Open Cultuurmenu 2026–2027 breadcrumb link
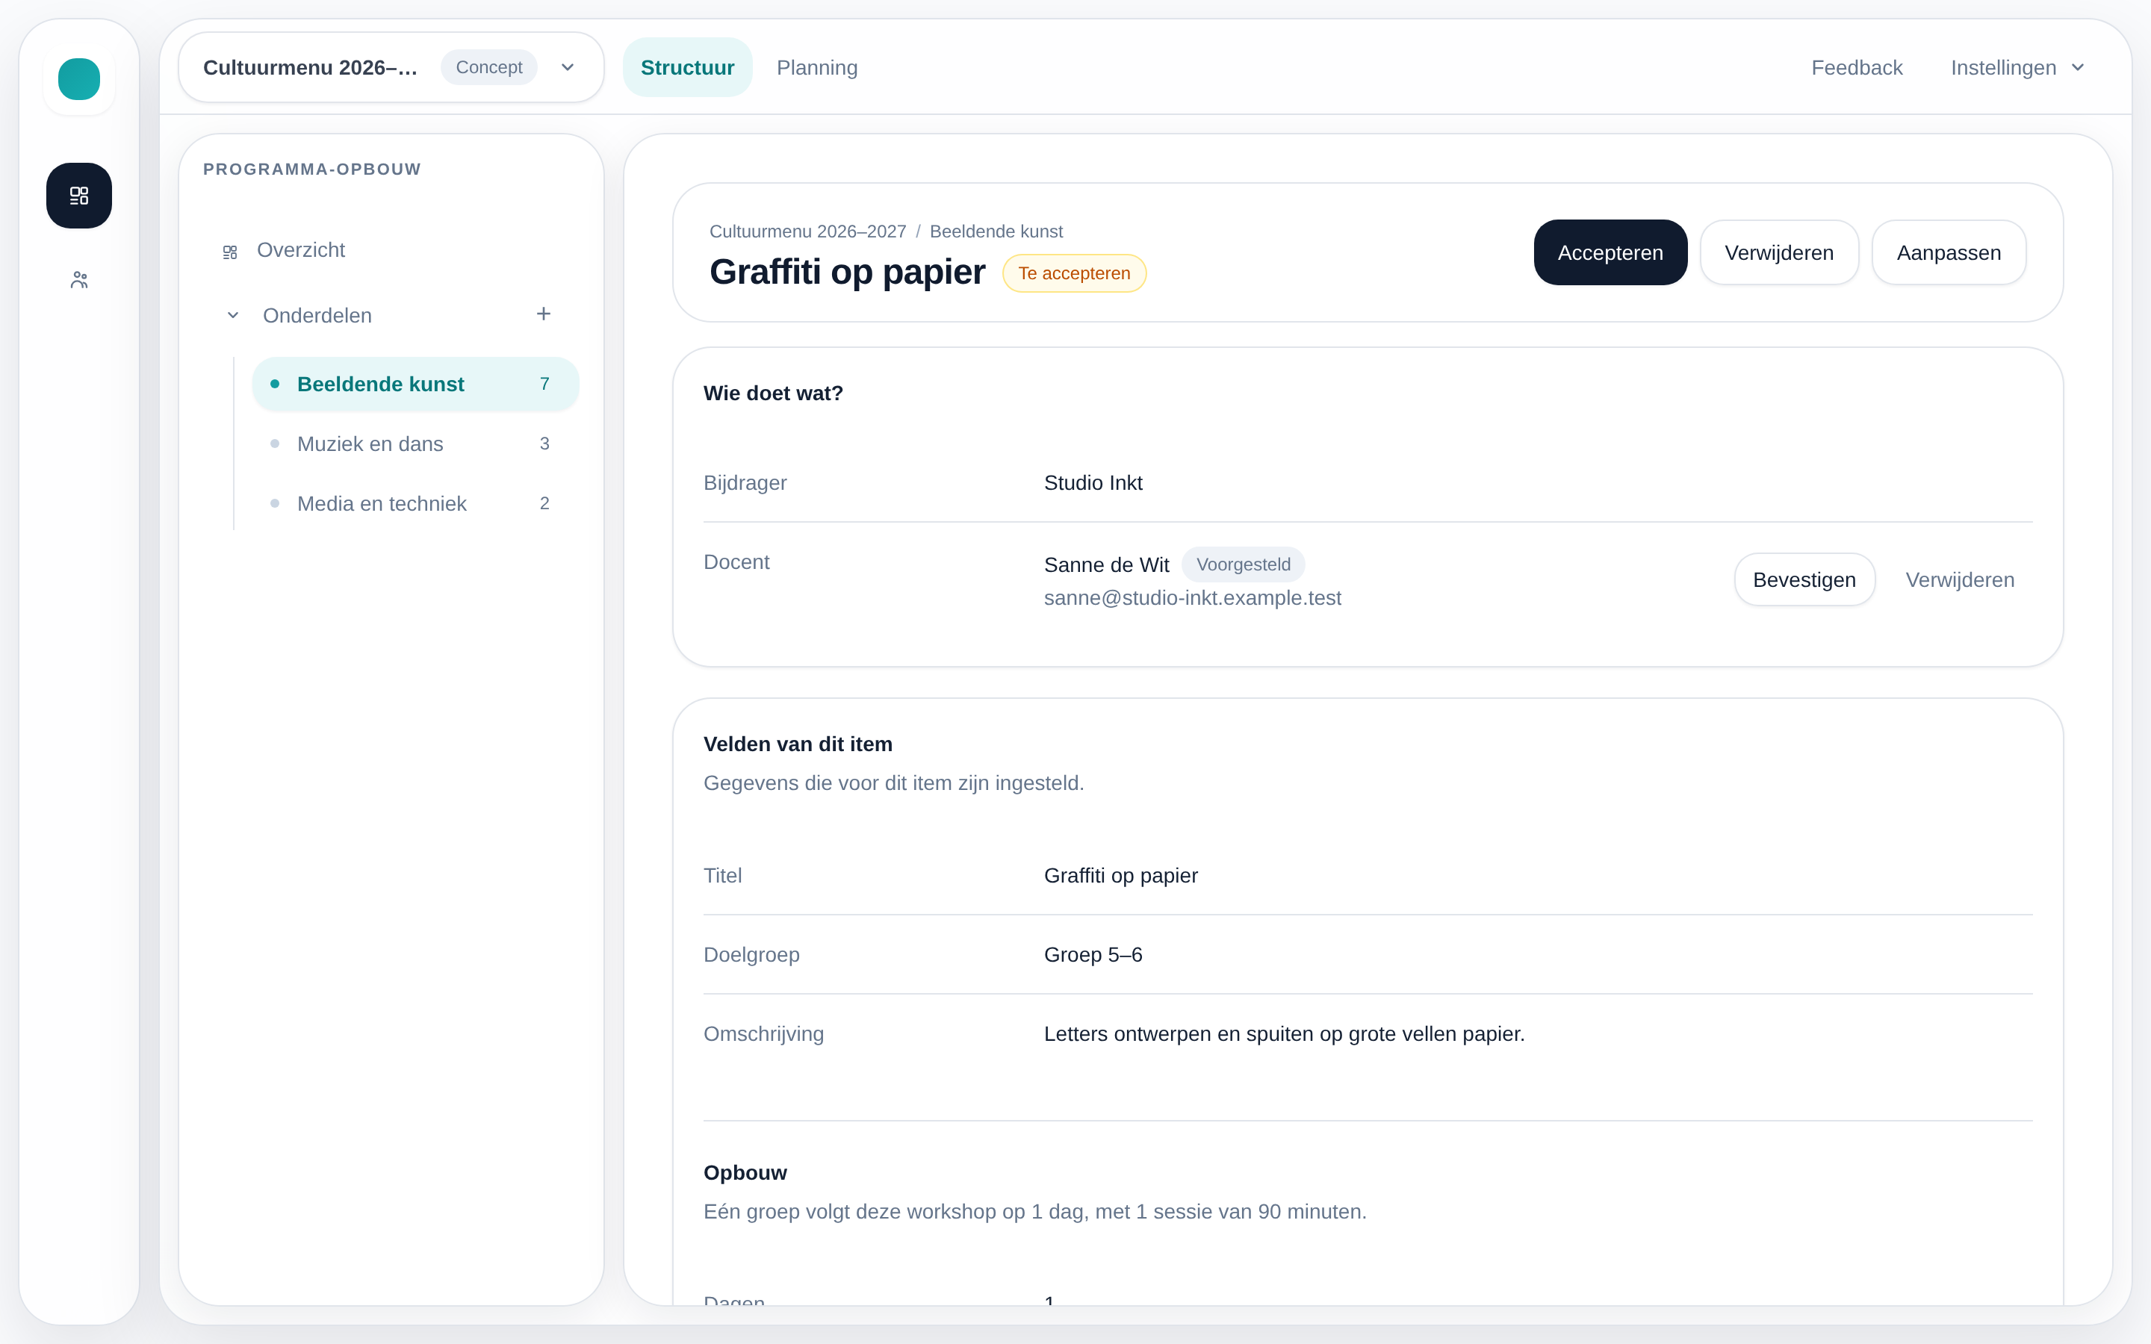Viewport: 2151px width, 1344px height. [x=807, y=231]
